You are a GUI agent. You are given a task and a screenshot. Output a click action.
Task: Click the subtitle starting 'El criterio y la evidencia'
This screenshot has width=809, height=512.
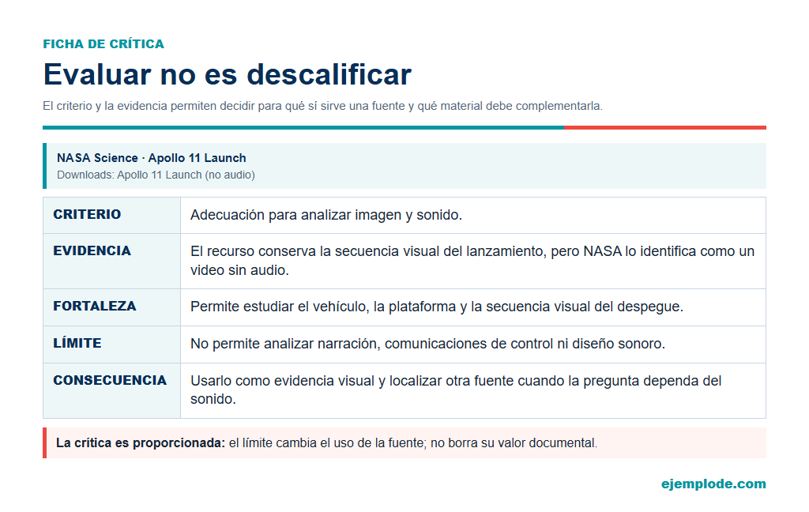pos(322,106)
